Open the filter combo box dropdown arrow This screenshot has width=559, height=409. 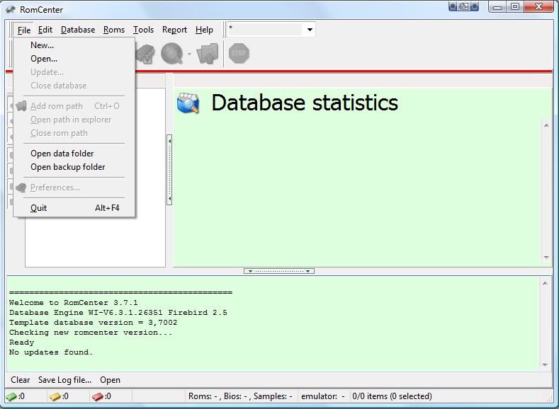(310, 30)
